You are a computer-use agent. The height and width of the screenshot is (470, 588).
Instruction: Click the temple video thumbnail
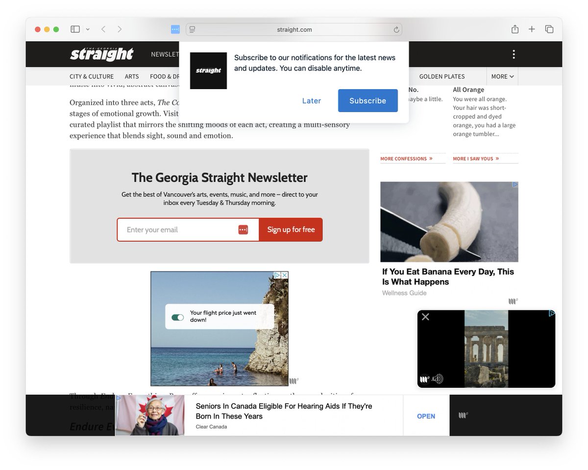[486, 349]
